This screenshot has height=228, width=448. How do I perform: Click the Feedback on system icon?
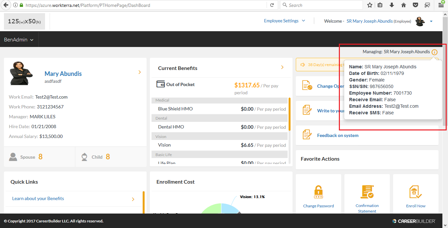(x=307, y=135)
